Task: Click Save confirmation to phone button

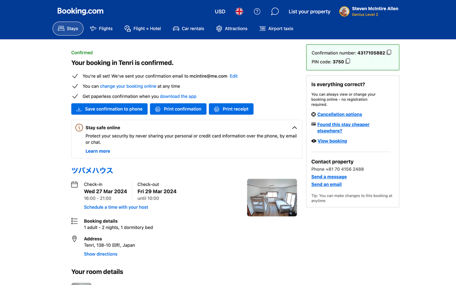Action: click(109, 109)
